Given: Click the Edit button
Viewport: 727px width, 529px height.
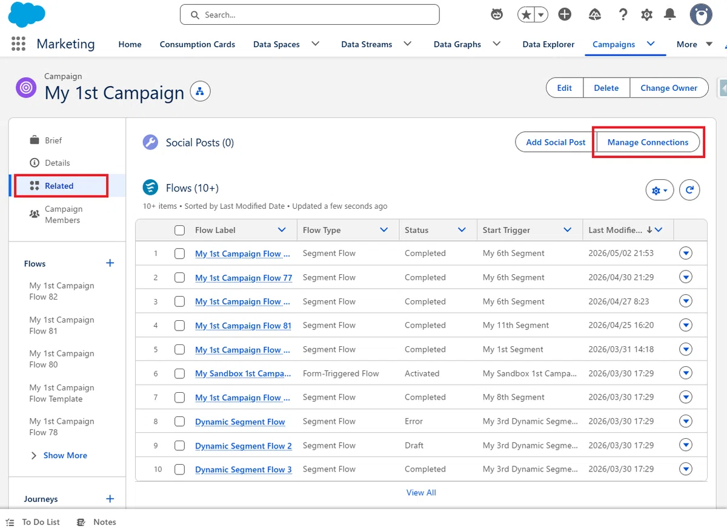Looking at the screenshot, I should tap(564, 88).
